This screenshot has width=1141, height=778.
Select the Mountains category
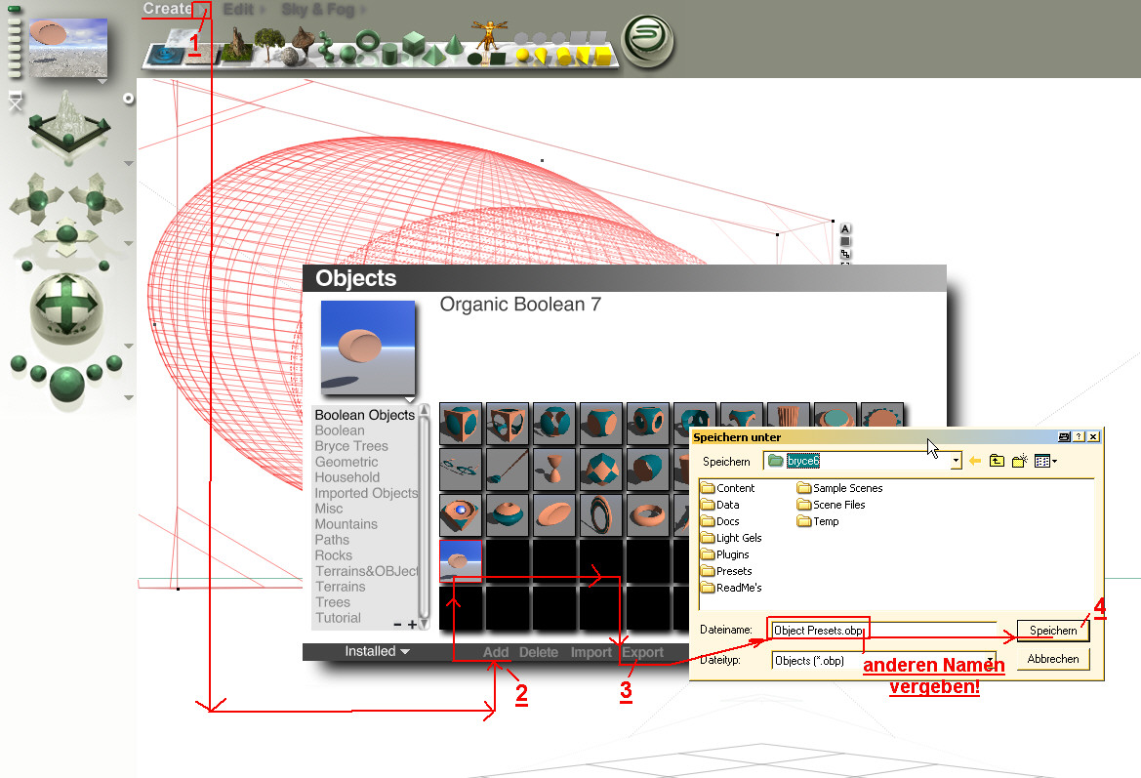(x=346, y=524)
